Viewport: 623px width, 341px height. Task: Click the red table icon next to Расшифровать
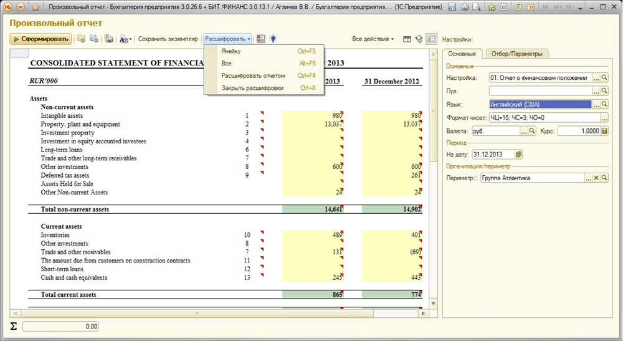pyautogui.click(x=260, y=39)
